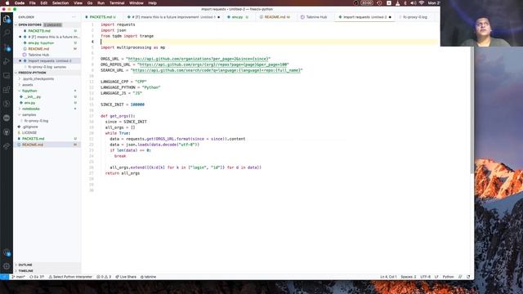
Task: Expand the assets folder
Action: point(27,85)
